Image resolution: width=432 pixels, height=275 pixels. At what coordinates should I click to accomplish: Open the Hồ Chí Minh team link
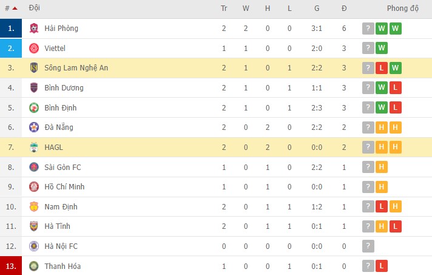point(64,186)
